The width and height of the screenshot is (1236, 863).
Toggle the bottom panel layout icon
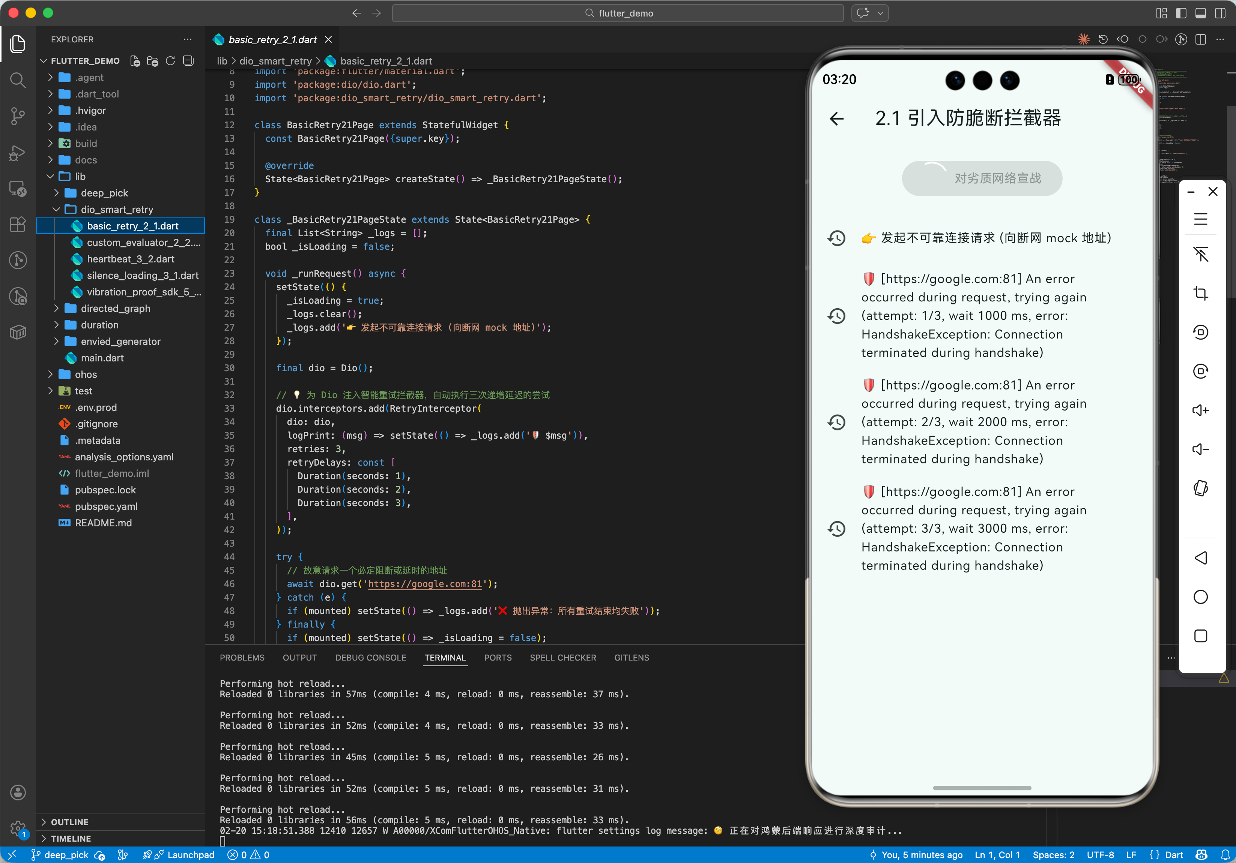[1200, 13]
